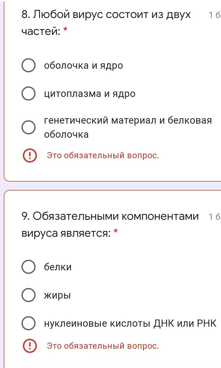Click the points label beside question 8
The width and height of the screenshot is (221, 368).
(214, 15)
